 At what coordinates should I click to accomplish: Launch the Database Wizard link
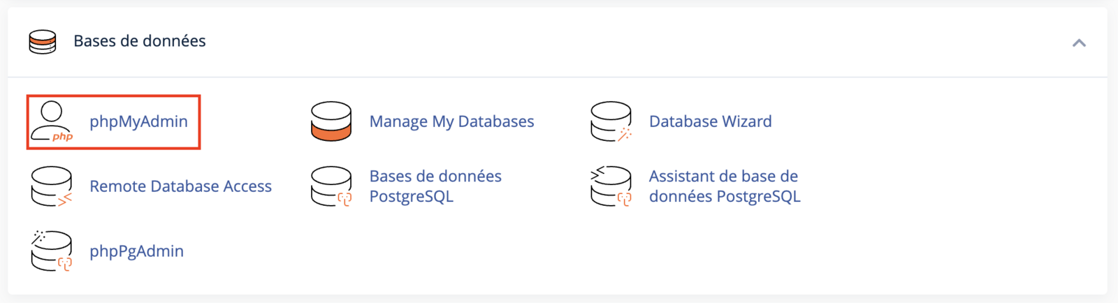pos(710,121)
